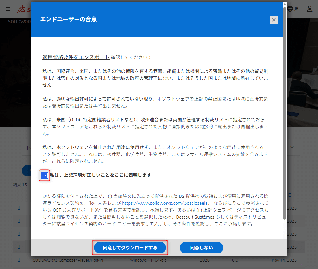Click the topmost download arrow in results
This screenshot has width=318, height=269.
(x=19, y=208)
